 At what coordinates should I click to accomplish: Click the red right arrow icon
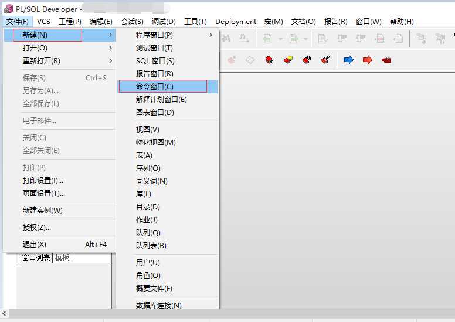[368, 60]
